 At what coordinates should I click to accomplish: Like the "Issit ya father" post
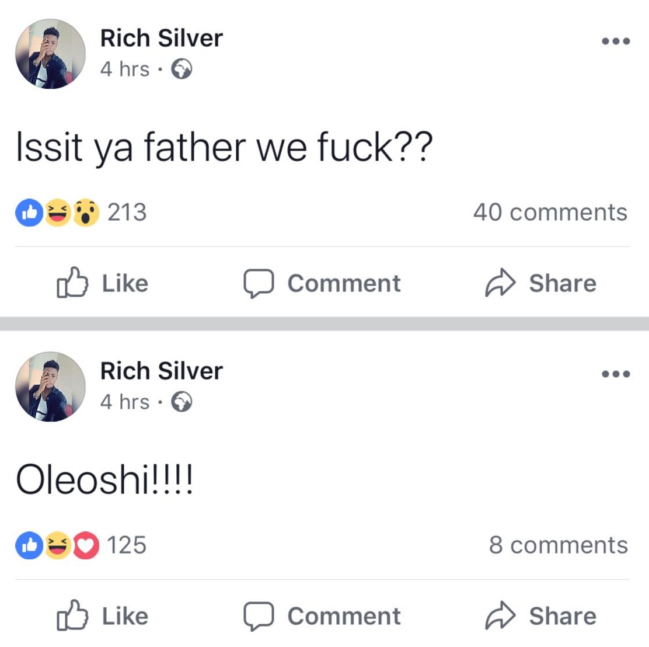click(103, 283)
